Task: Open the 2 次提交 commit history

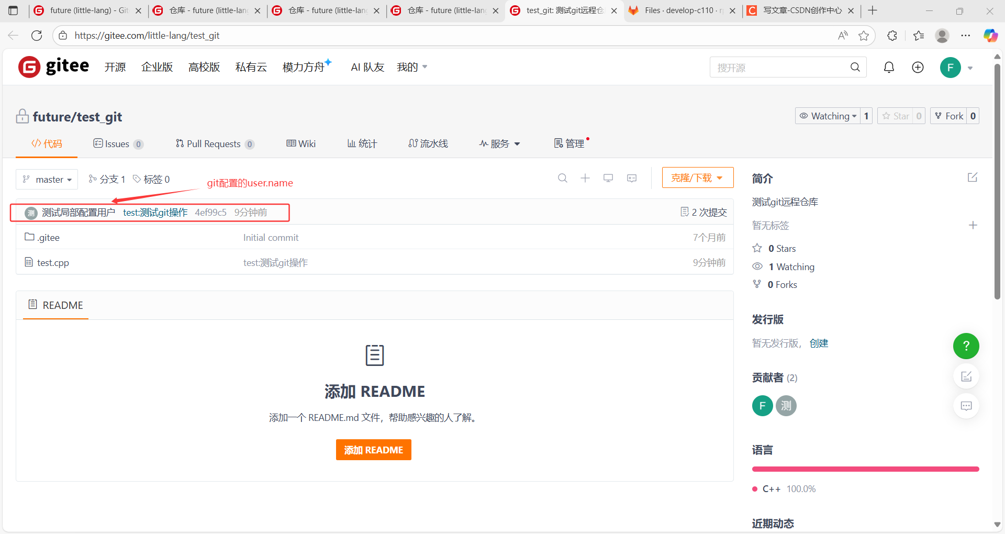Action: (703, 212)
